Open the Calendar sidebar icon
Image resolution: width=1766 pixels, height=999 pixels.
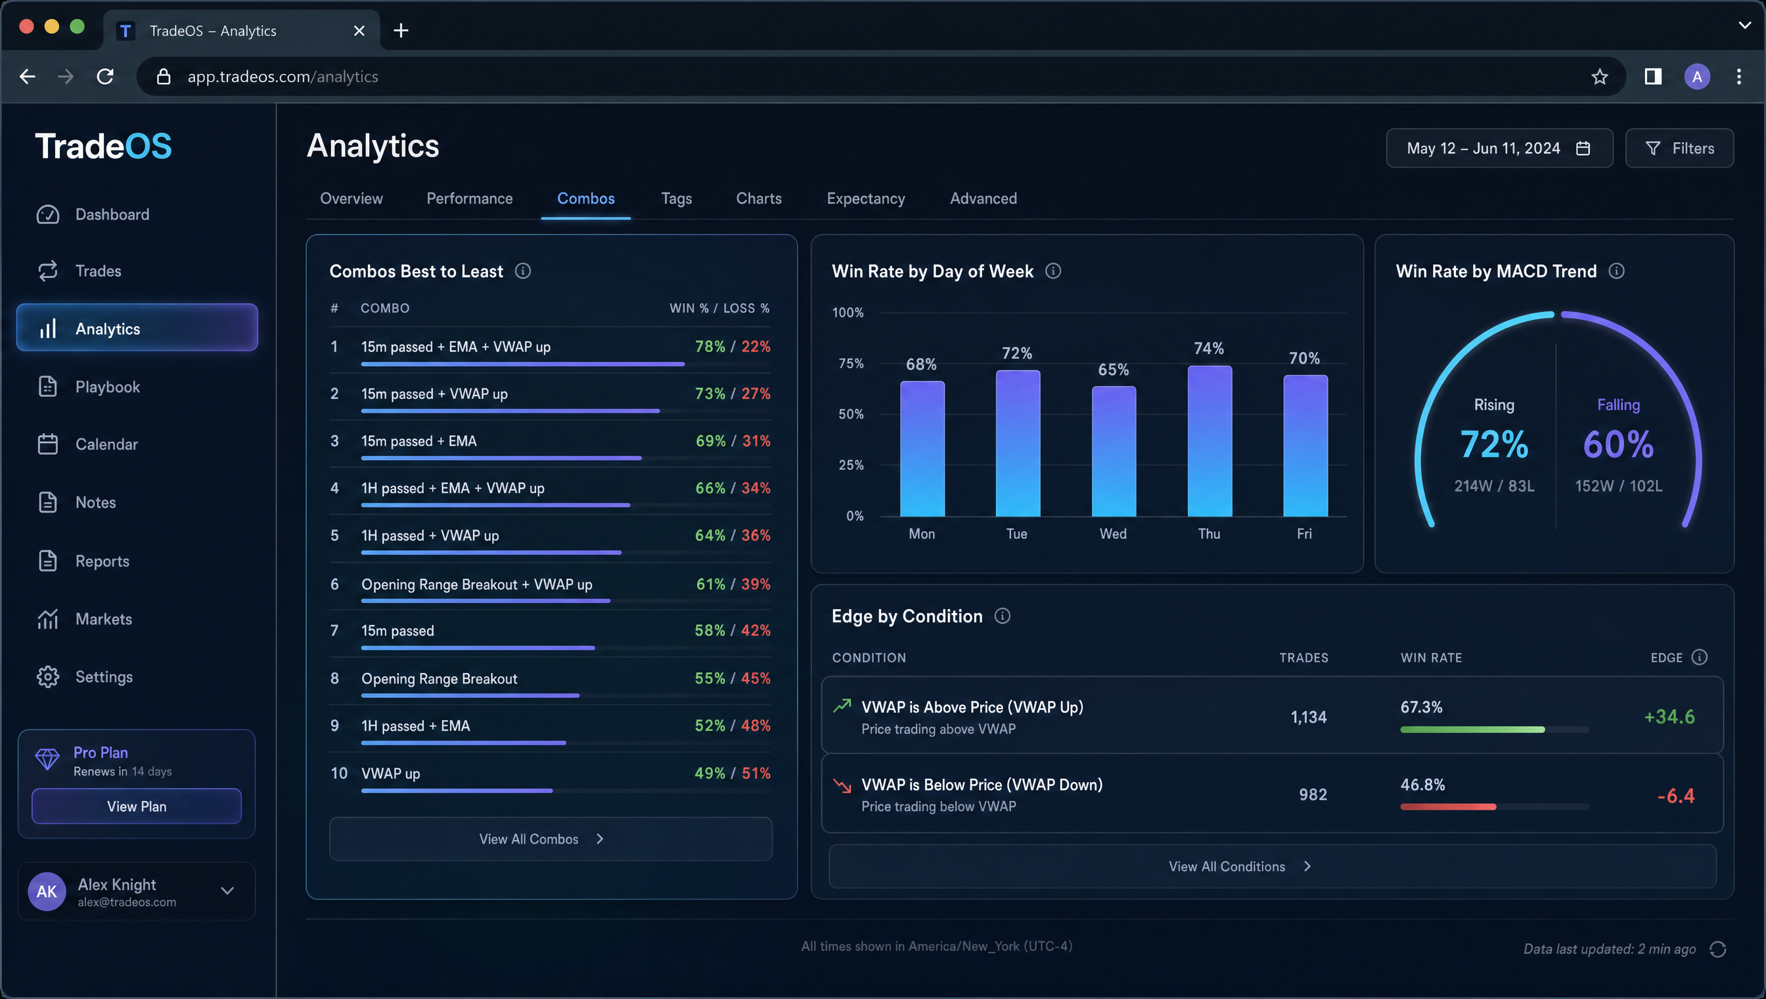(47, 444)
